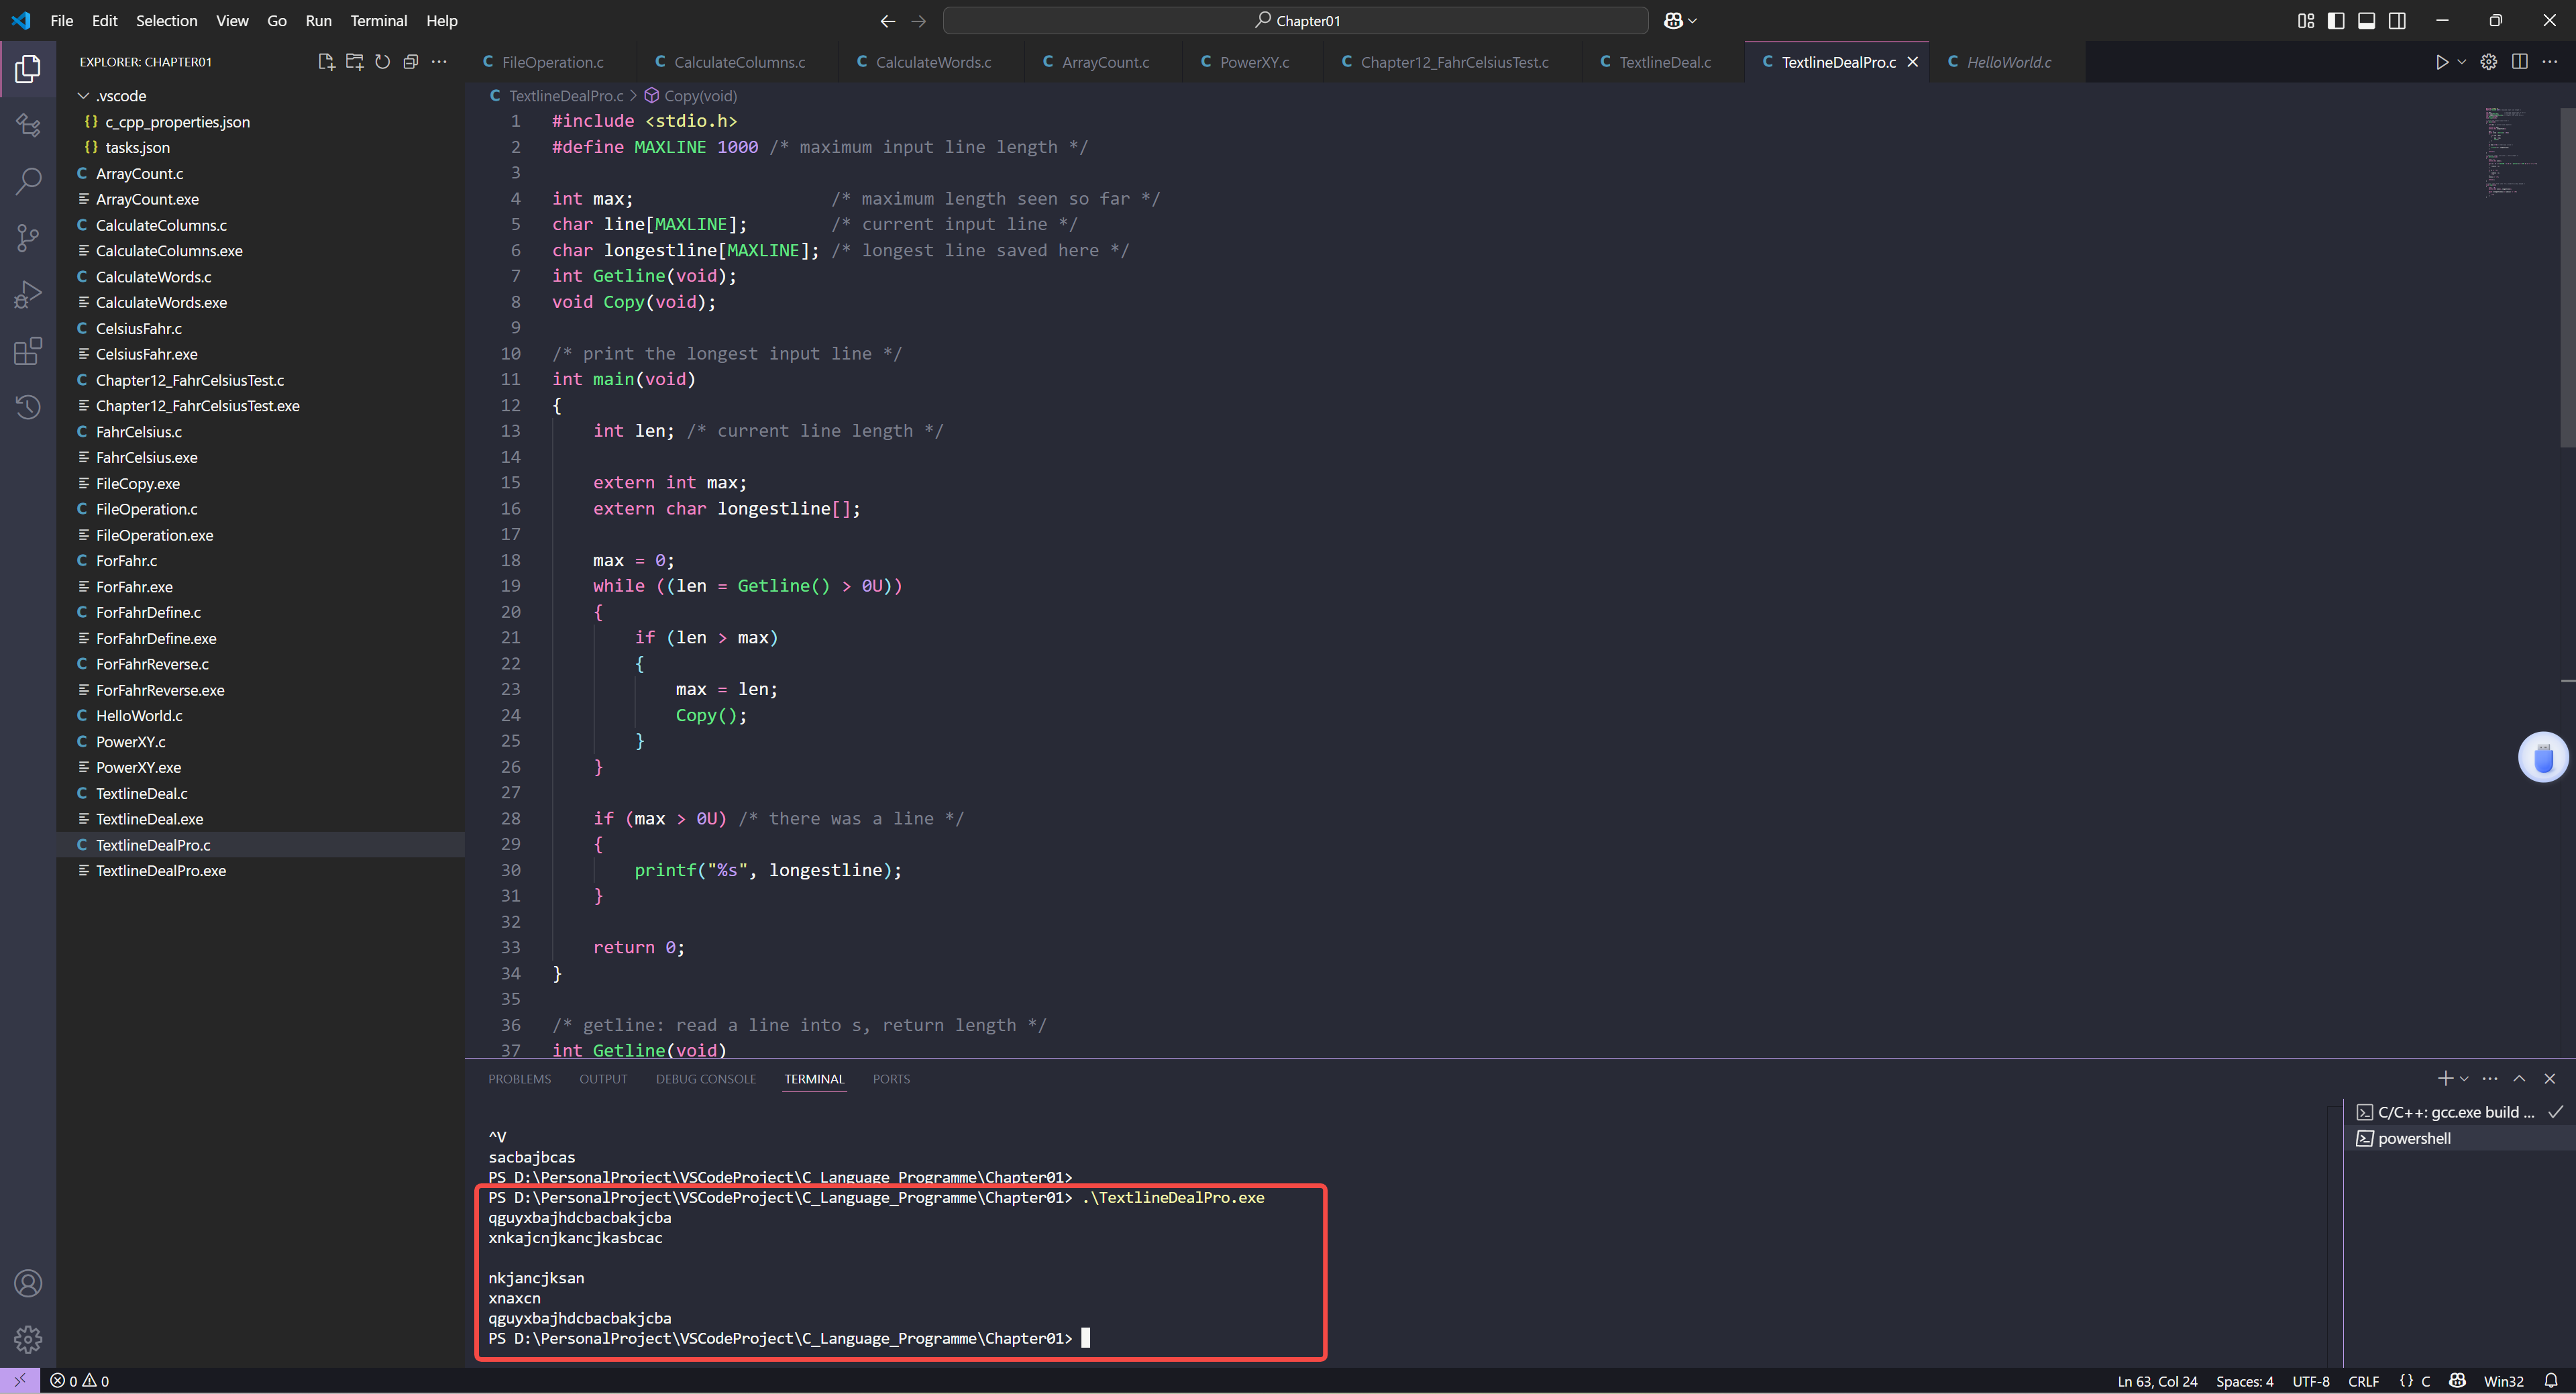The height and width of the screenshot is (1394, 2576).
Task: Click the CRLF line ending indicator
Action: pos(2363,1381)
